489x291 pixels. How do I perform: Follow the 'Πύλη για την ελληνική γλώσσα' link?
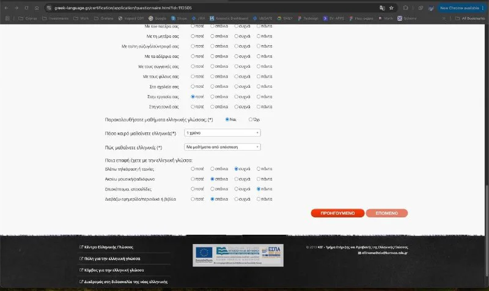(110, 259)
